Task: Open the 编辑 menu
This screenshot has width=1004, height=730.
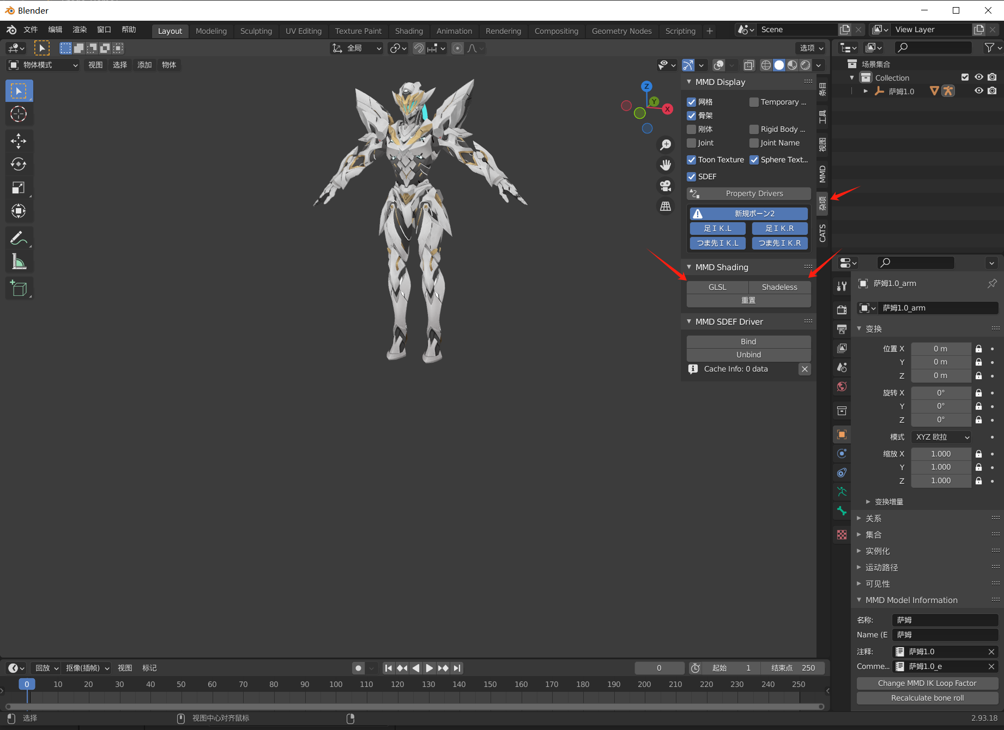Action: (55, 29)
